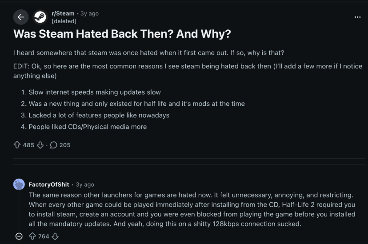
Task: Click the comment thread's vertical line
Action: (19, 211)
